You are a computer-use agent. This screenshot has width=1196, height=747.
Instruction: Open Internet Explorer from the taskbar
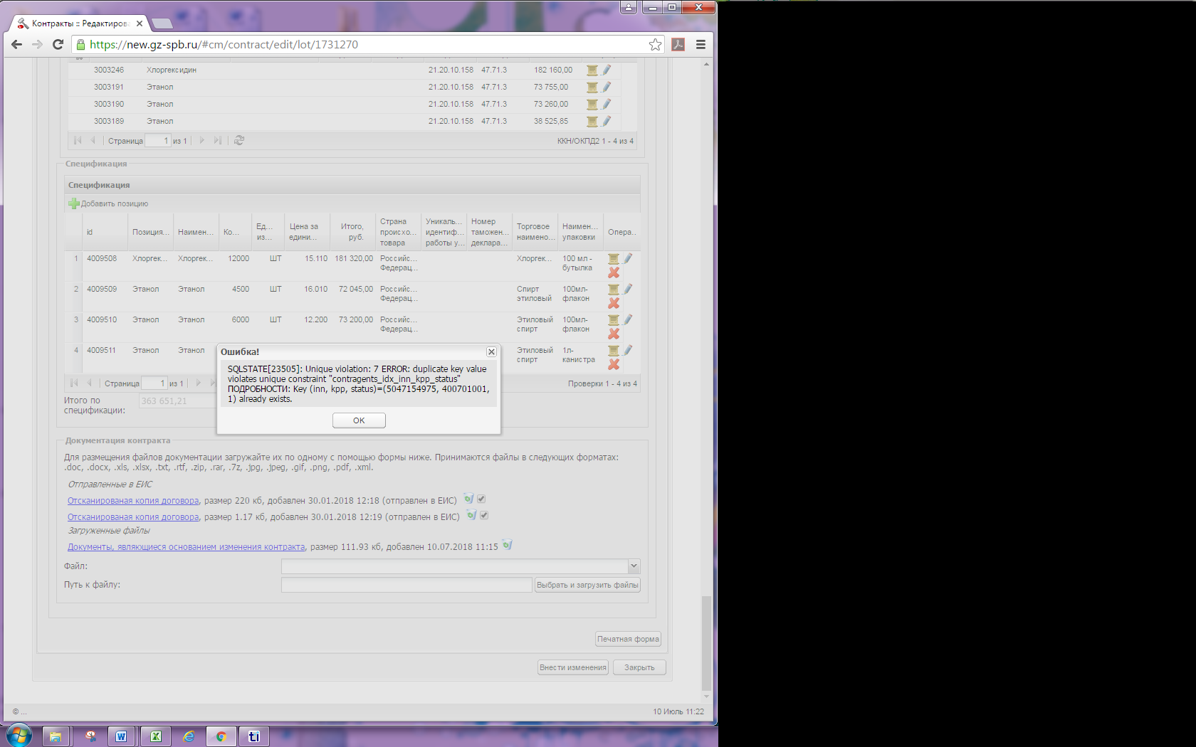coord(189,736)
